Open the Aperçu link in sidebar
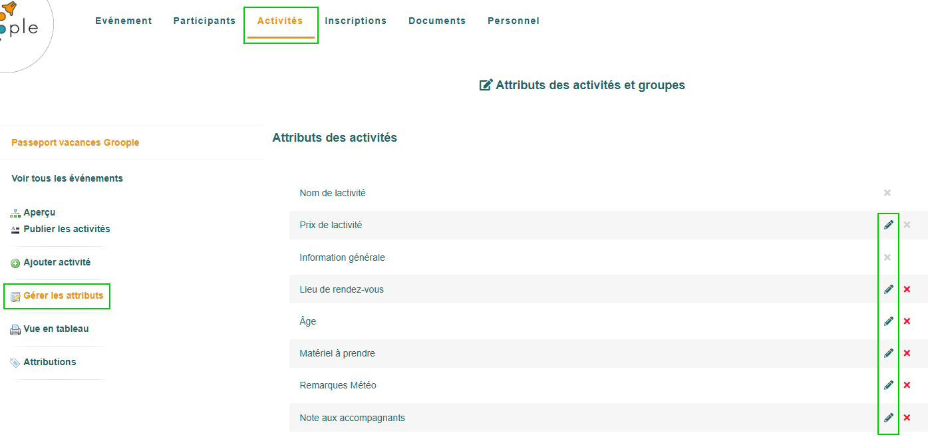Screen dimensions: 928x439 (x=39, y=213)
